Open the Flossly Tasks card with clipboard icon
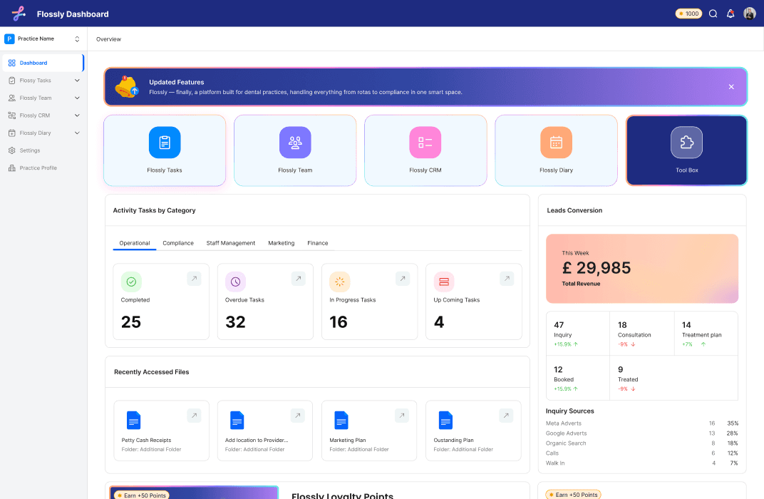 click(x=165, y=142)
